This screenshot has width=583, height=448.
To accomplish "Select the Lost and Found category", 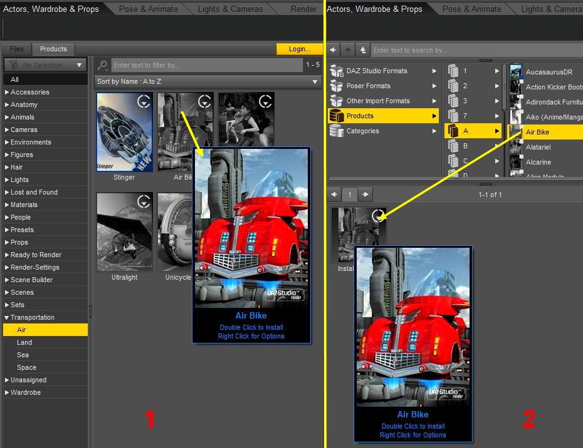I will [45, 192].
